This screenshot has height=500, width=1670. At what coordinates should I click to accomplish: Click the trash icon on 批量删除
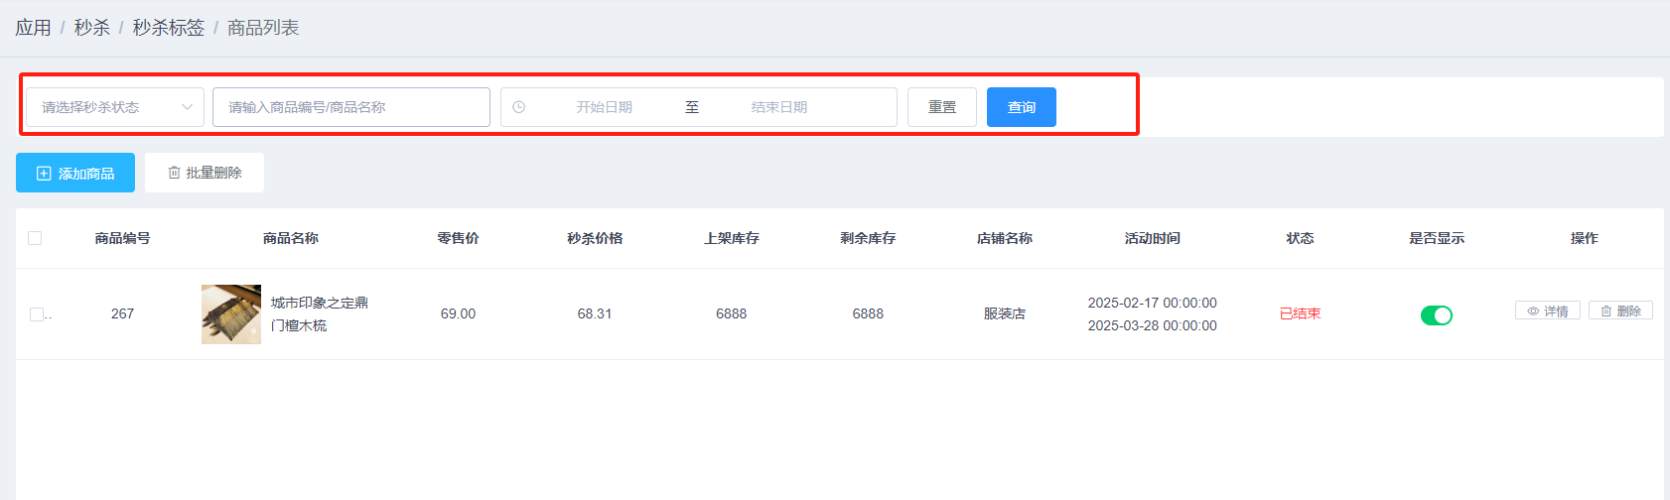pos(174,173)
